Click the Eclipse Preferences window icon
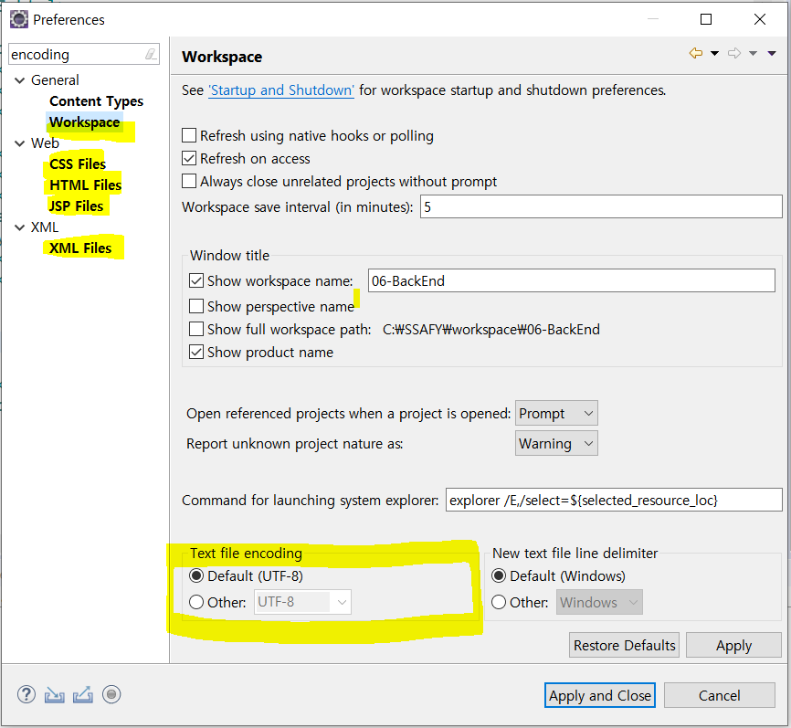The image size is (791, 728). coord(19,20)
